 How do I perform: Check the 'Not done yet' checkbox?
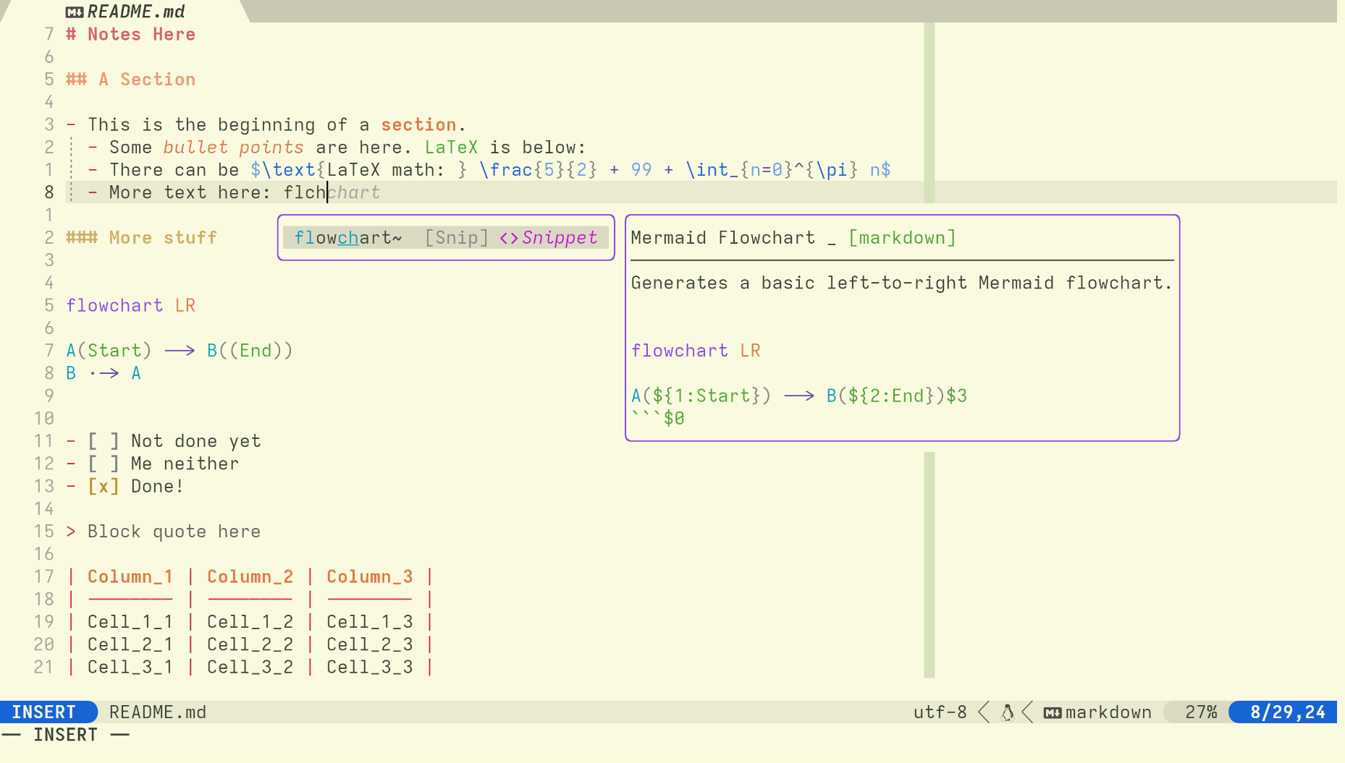coord(104,441)
